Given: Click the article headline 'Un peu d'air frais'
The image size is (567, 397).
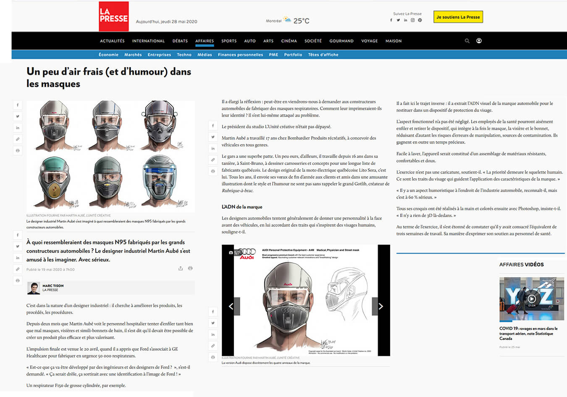Looking at the screenshot, I should click(x=109, y=77).
